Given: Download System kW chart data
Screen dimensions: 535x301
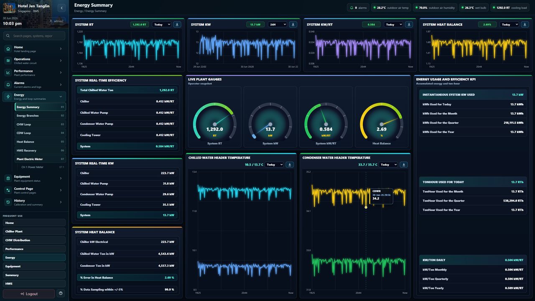Looking at the screenshot, I should coord(293,25).
